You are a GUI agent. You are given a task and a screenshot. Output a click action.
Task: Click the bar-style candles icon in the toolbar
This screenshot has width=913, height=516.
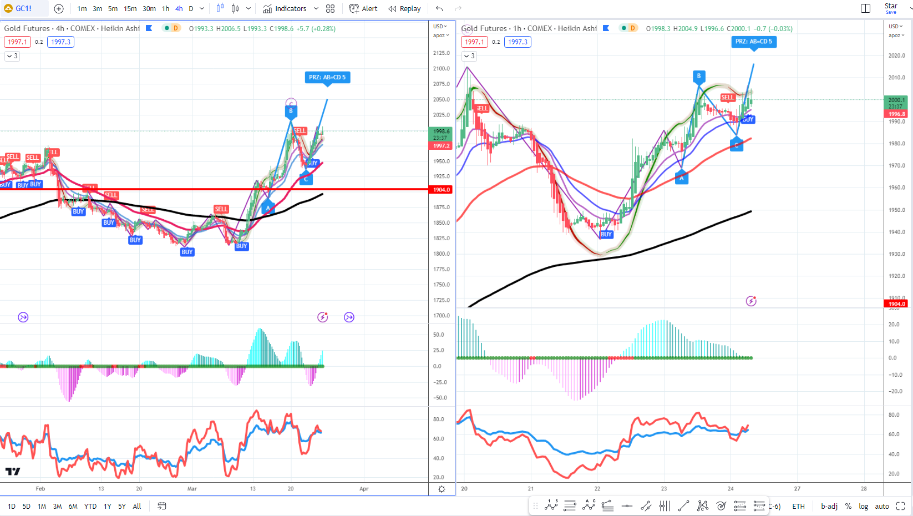[235, 8]
